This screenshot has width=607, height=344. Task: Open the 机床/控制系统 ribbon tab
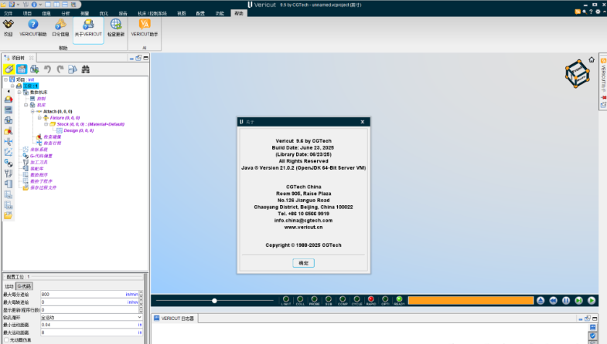point(152,13)
